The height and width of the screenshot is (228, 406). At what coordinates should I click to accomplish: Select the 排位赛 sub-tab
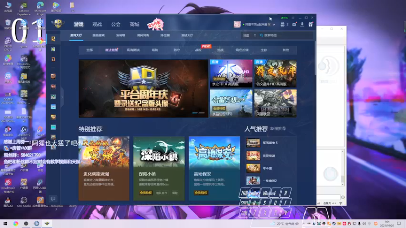[165, 35]
